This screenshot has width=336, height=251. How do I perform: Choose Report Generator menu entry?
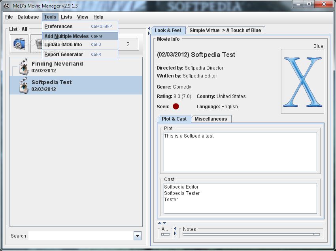(x=80, y=54)
